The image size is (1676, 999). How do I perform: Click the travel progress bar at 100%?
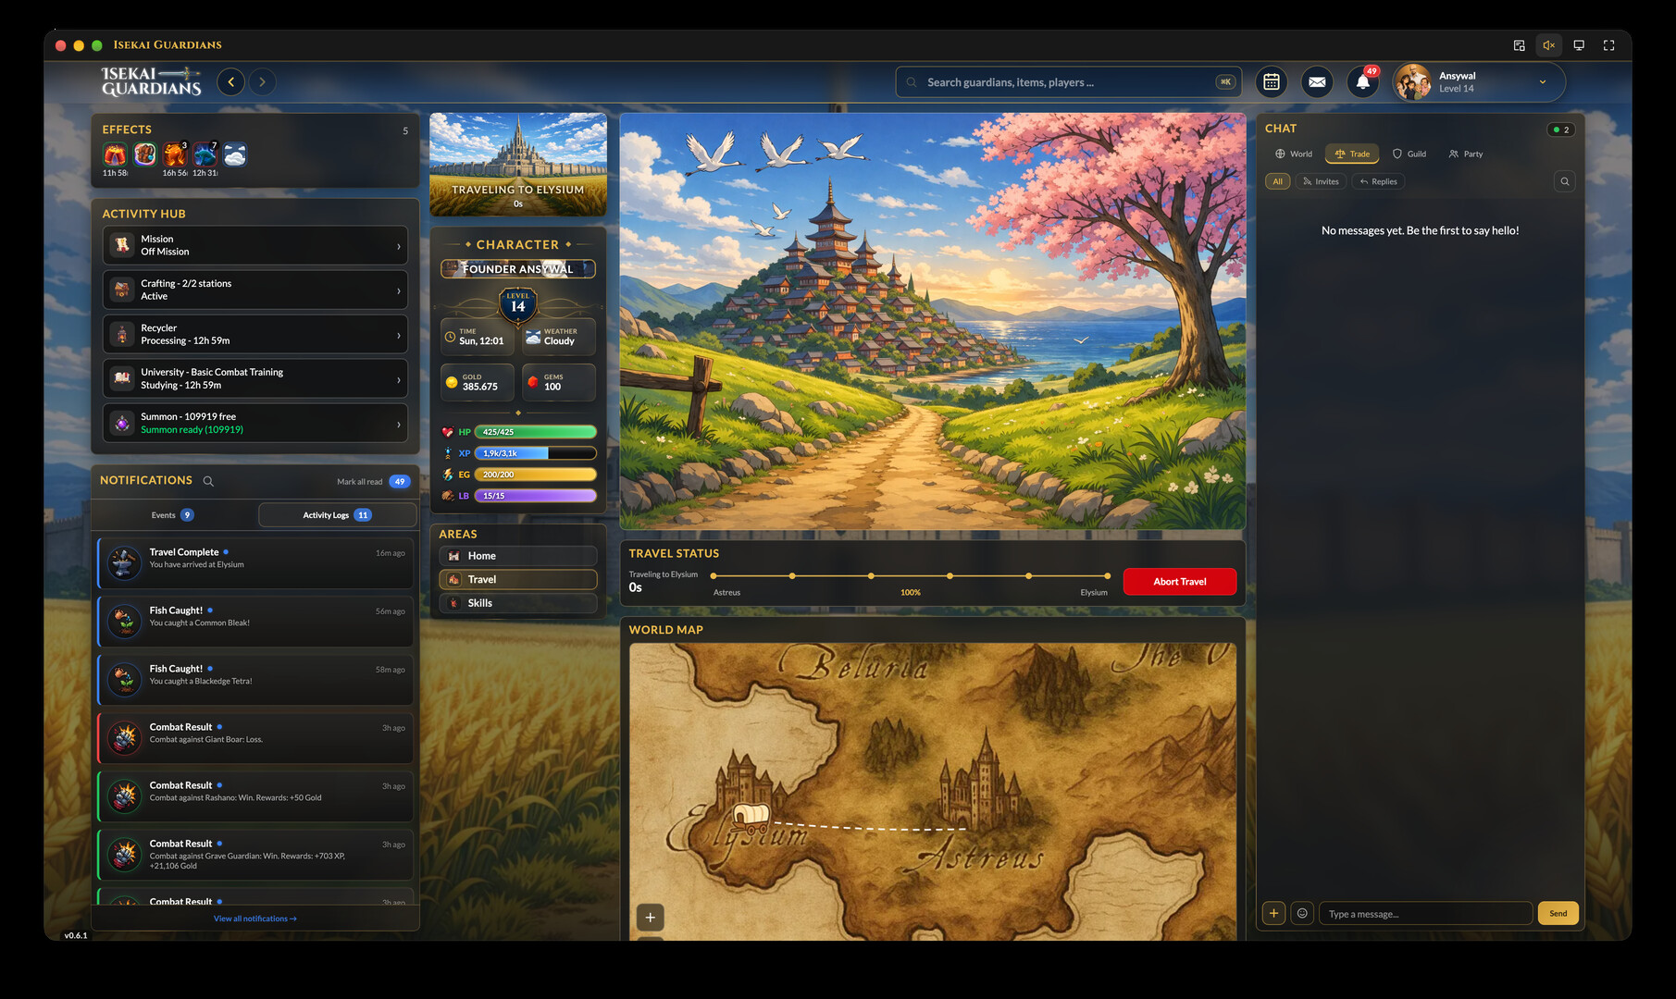pyautogui.click(x=911, y=576)
